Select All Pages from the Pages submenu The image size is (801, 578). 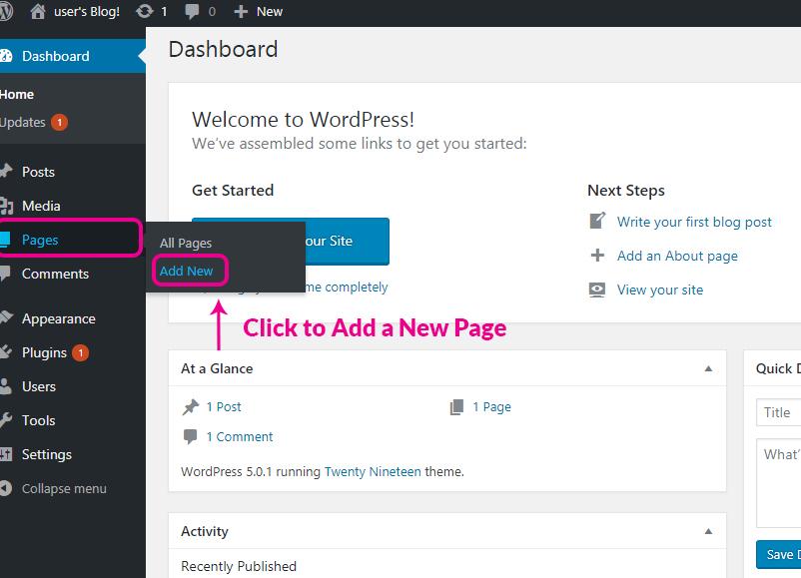pos(186,243)
